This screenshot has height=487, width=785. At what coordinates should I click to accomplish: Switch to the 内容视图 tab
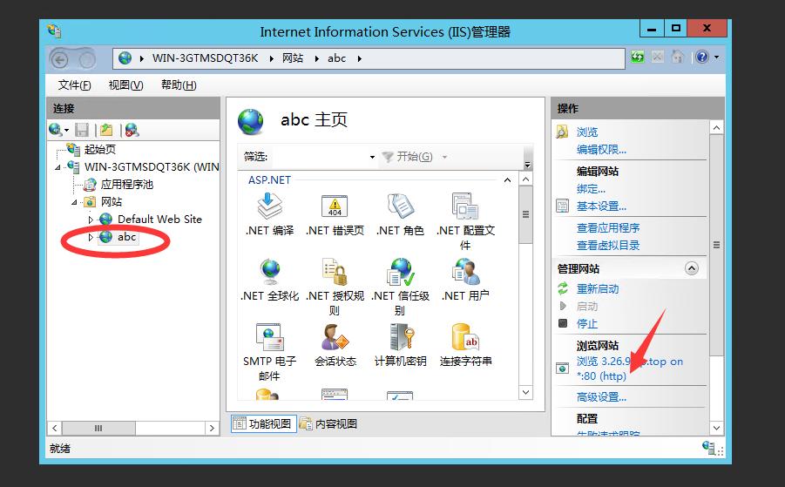click(x=329, y=424)
